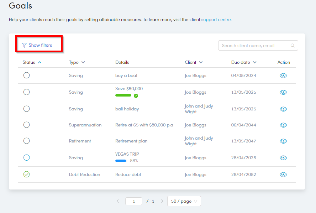This screenshot has width=316, height=213.
Task: Click the Reduce debt details text
Action: coord(128,175)
